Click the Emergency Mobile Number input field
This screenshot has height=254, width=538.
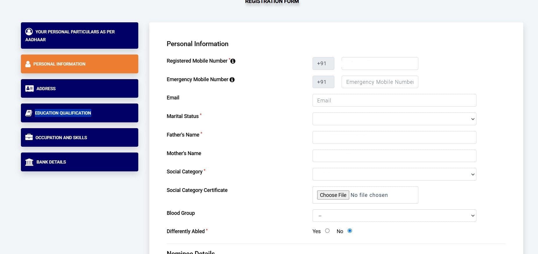(379, 82)
